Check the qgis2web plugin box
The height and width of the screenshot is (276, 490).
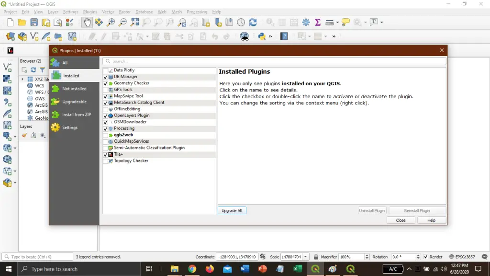pos(106,135)
